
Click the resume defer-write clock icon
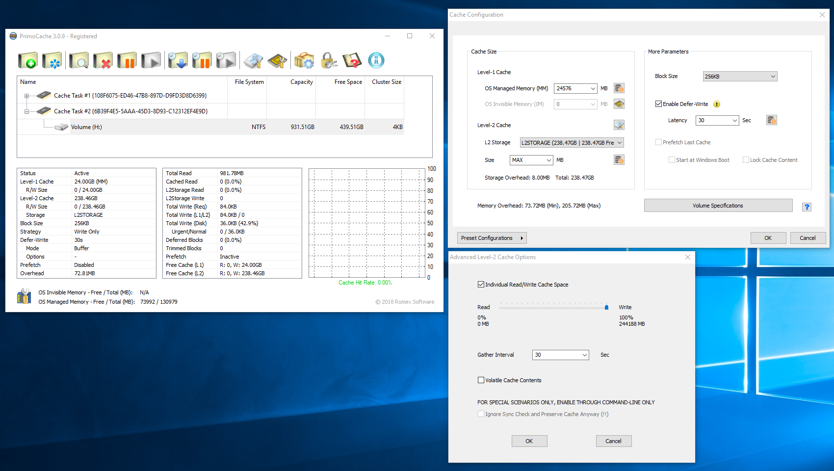(226, 61)
